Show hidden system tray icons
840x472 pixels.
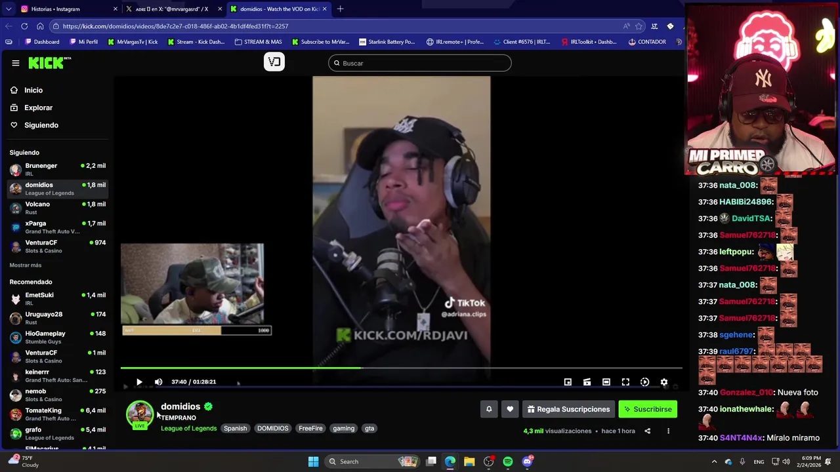pos(714,462)
